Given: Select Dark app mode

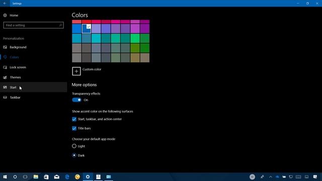Looking at the screenshot, I should click(74, 155).
